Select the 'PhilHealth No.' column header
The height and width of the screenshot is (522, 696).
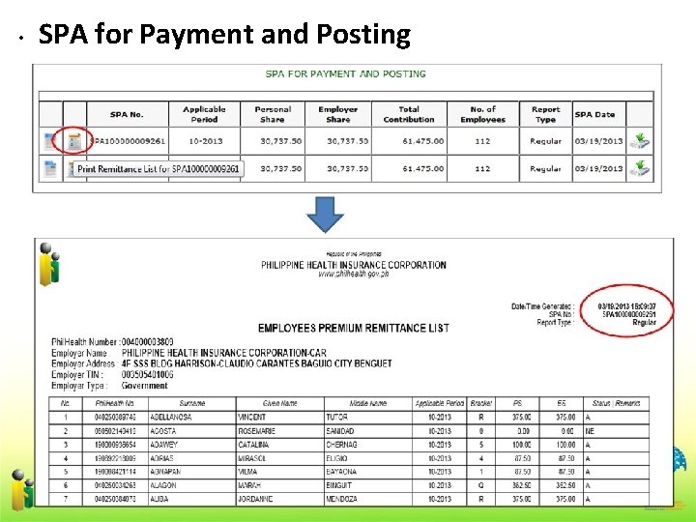tap(115, 403)
